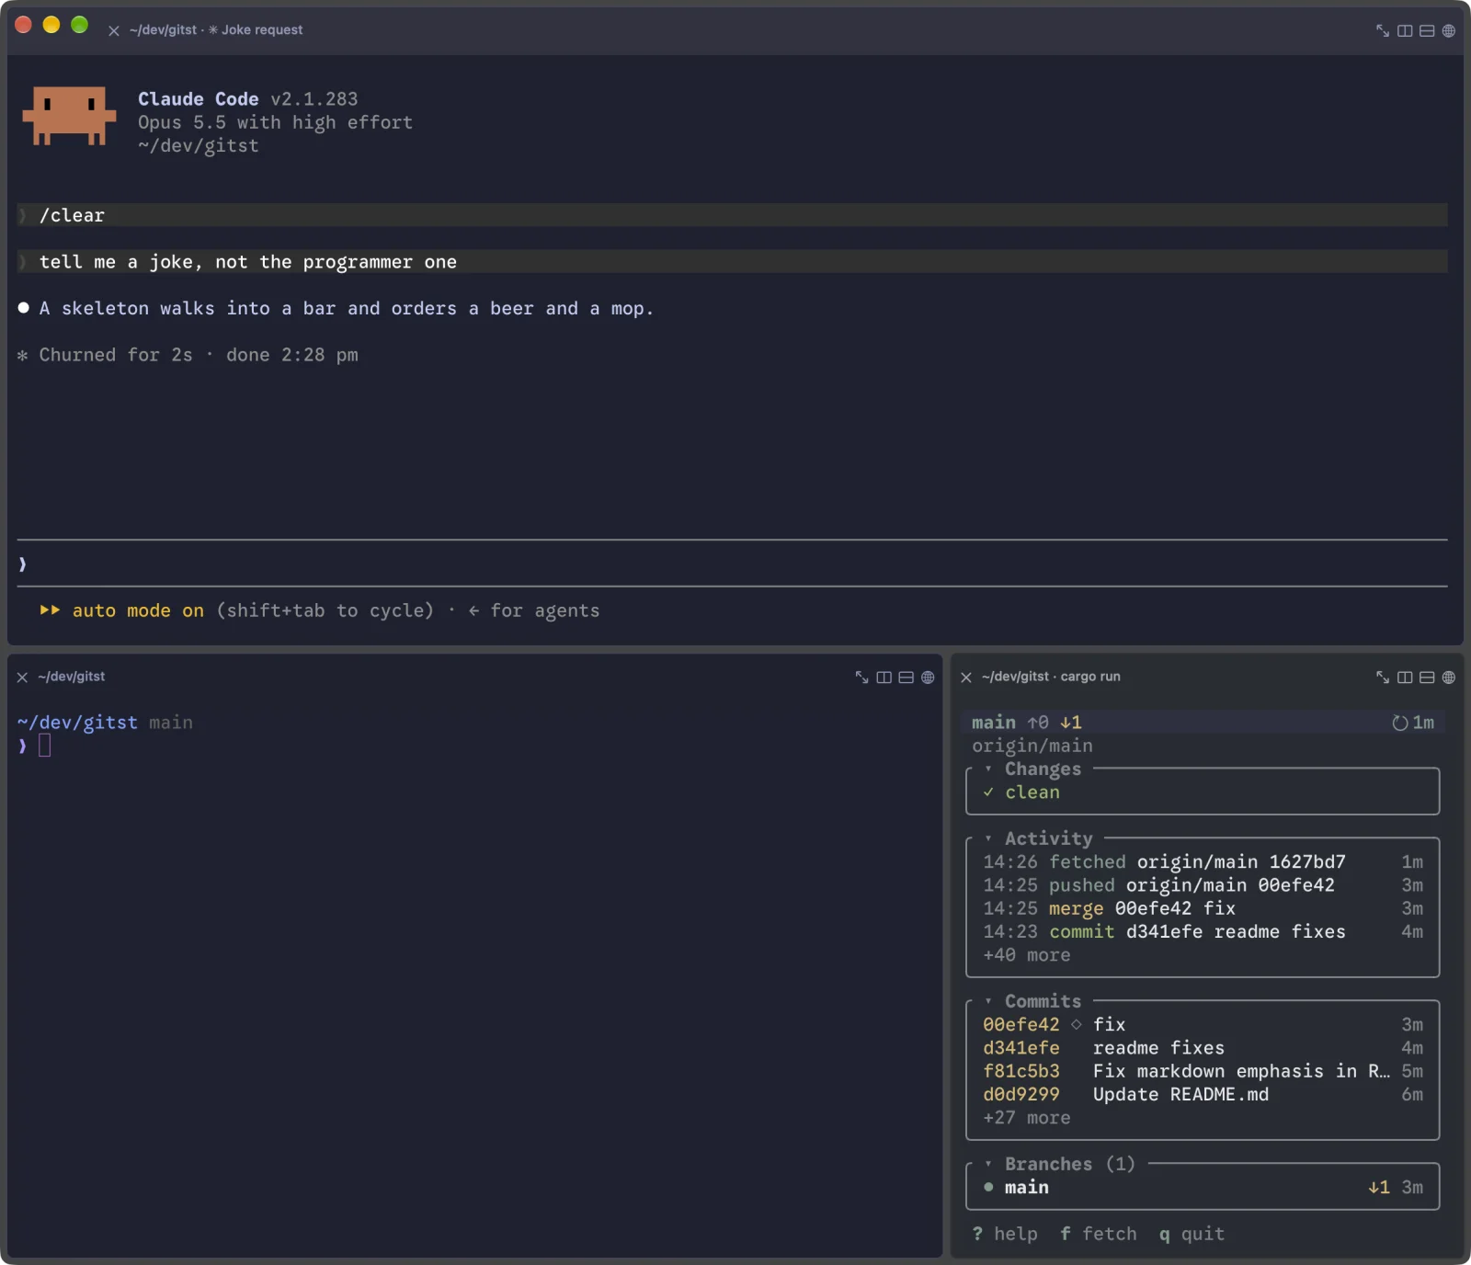Click the stacked split icon in the cargo run pane
Screen dimensions: 1471x1265
[x=1427, y=677]
